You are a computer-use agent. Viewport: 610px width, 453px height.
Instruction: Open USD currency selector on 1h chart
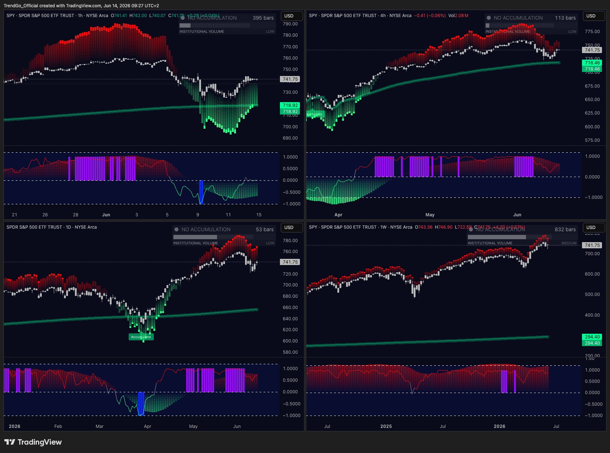click(x=292, y=16)
